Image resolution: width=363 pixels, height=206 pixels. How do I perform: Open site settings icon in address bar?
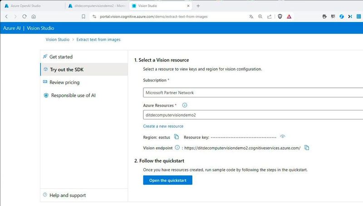94,16
